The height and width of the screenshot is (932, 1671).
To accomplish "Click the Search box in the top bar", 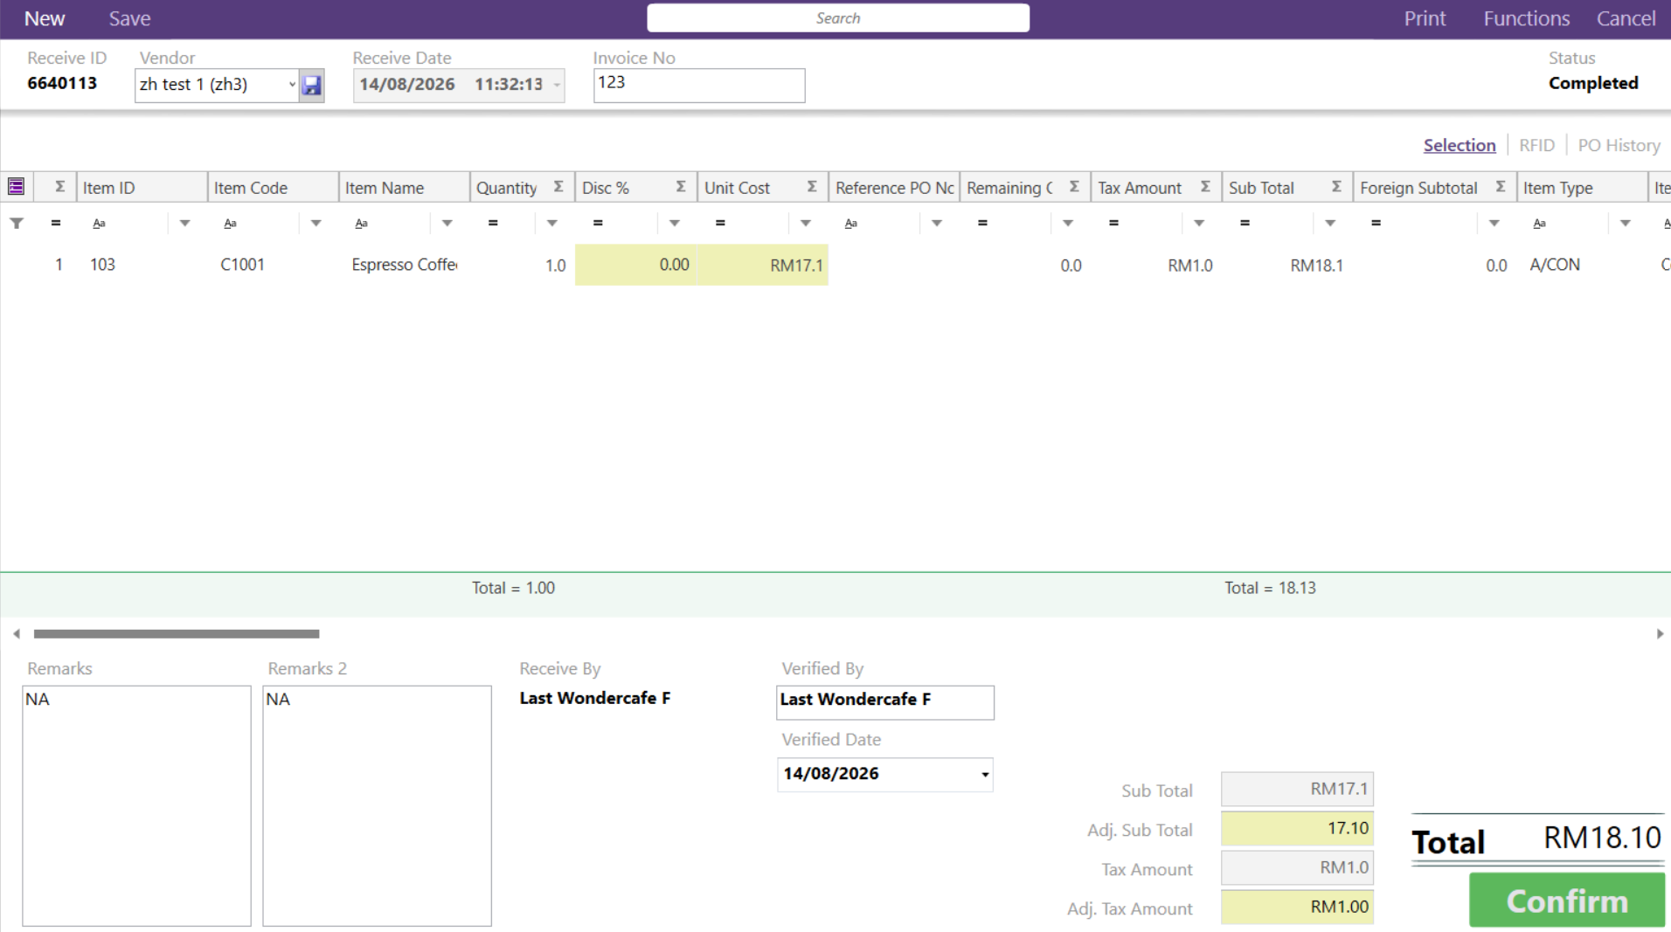I will coord(838,18).
